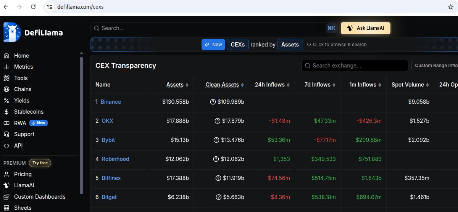Click the Pricing person icon
The image size is (458, 212).
click(6, 174)
